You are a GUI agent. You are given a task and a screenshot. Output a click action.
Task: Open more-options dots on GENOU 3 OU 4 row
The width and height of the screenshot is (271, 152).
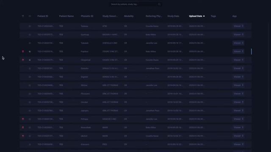point(243,77)
